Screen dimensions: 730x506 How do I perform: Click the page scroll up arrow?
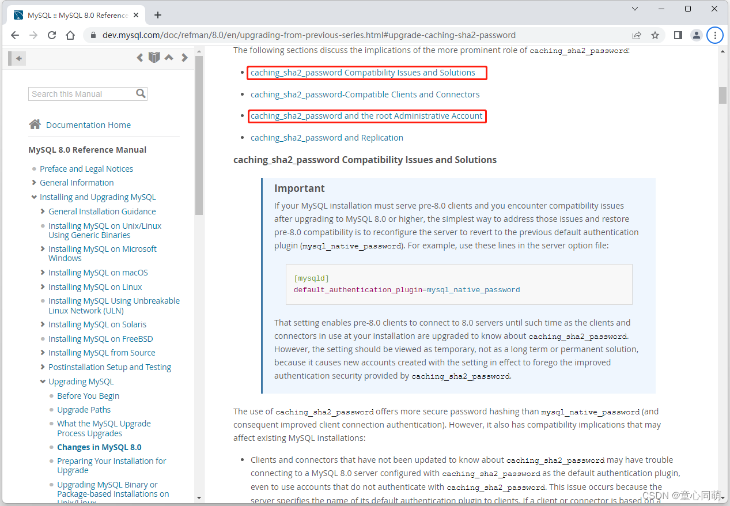(x=723, y=50)
